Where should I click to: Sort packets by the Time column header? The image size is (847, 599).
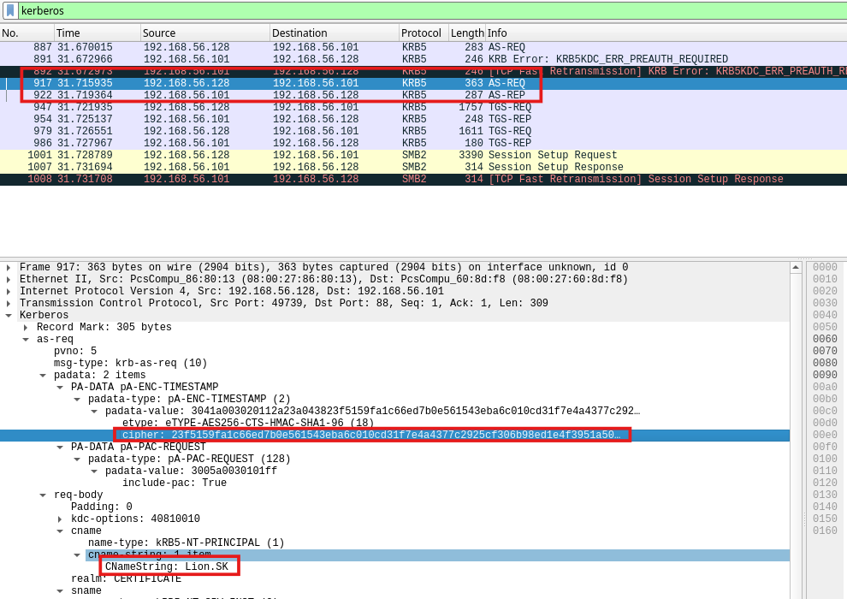96,33
